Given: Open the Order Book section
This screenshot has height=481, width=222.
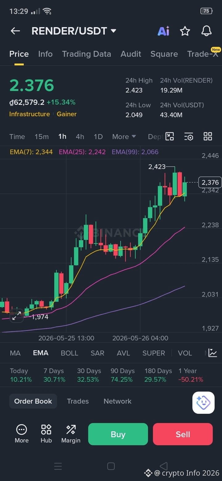Looking at the screenshot, I should [33, 401].
